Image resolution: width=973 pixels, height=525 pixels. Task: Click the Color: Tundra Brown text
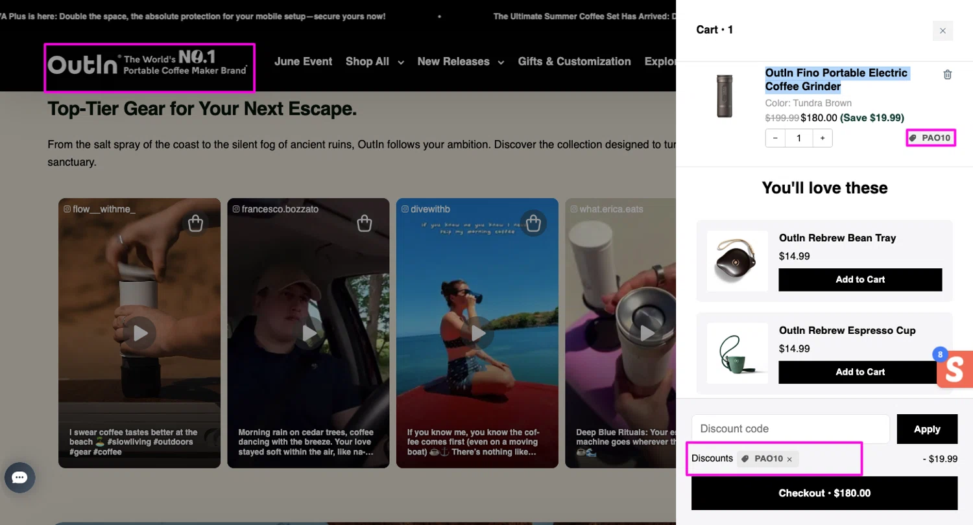click(808, 103)
